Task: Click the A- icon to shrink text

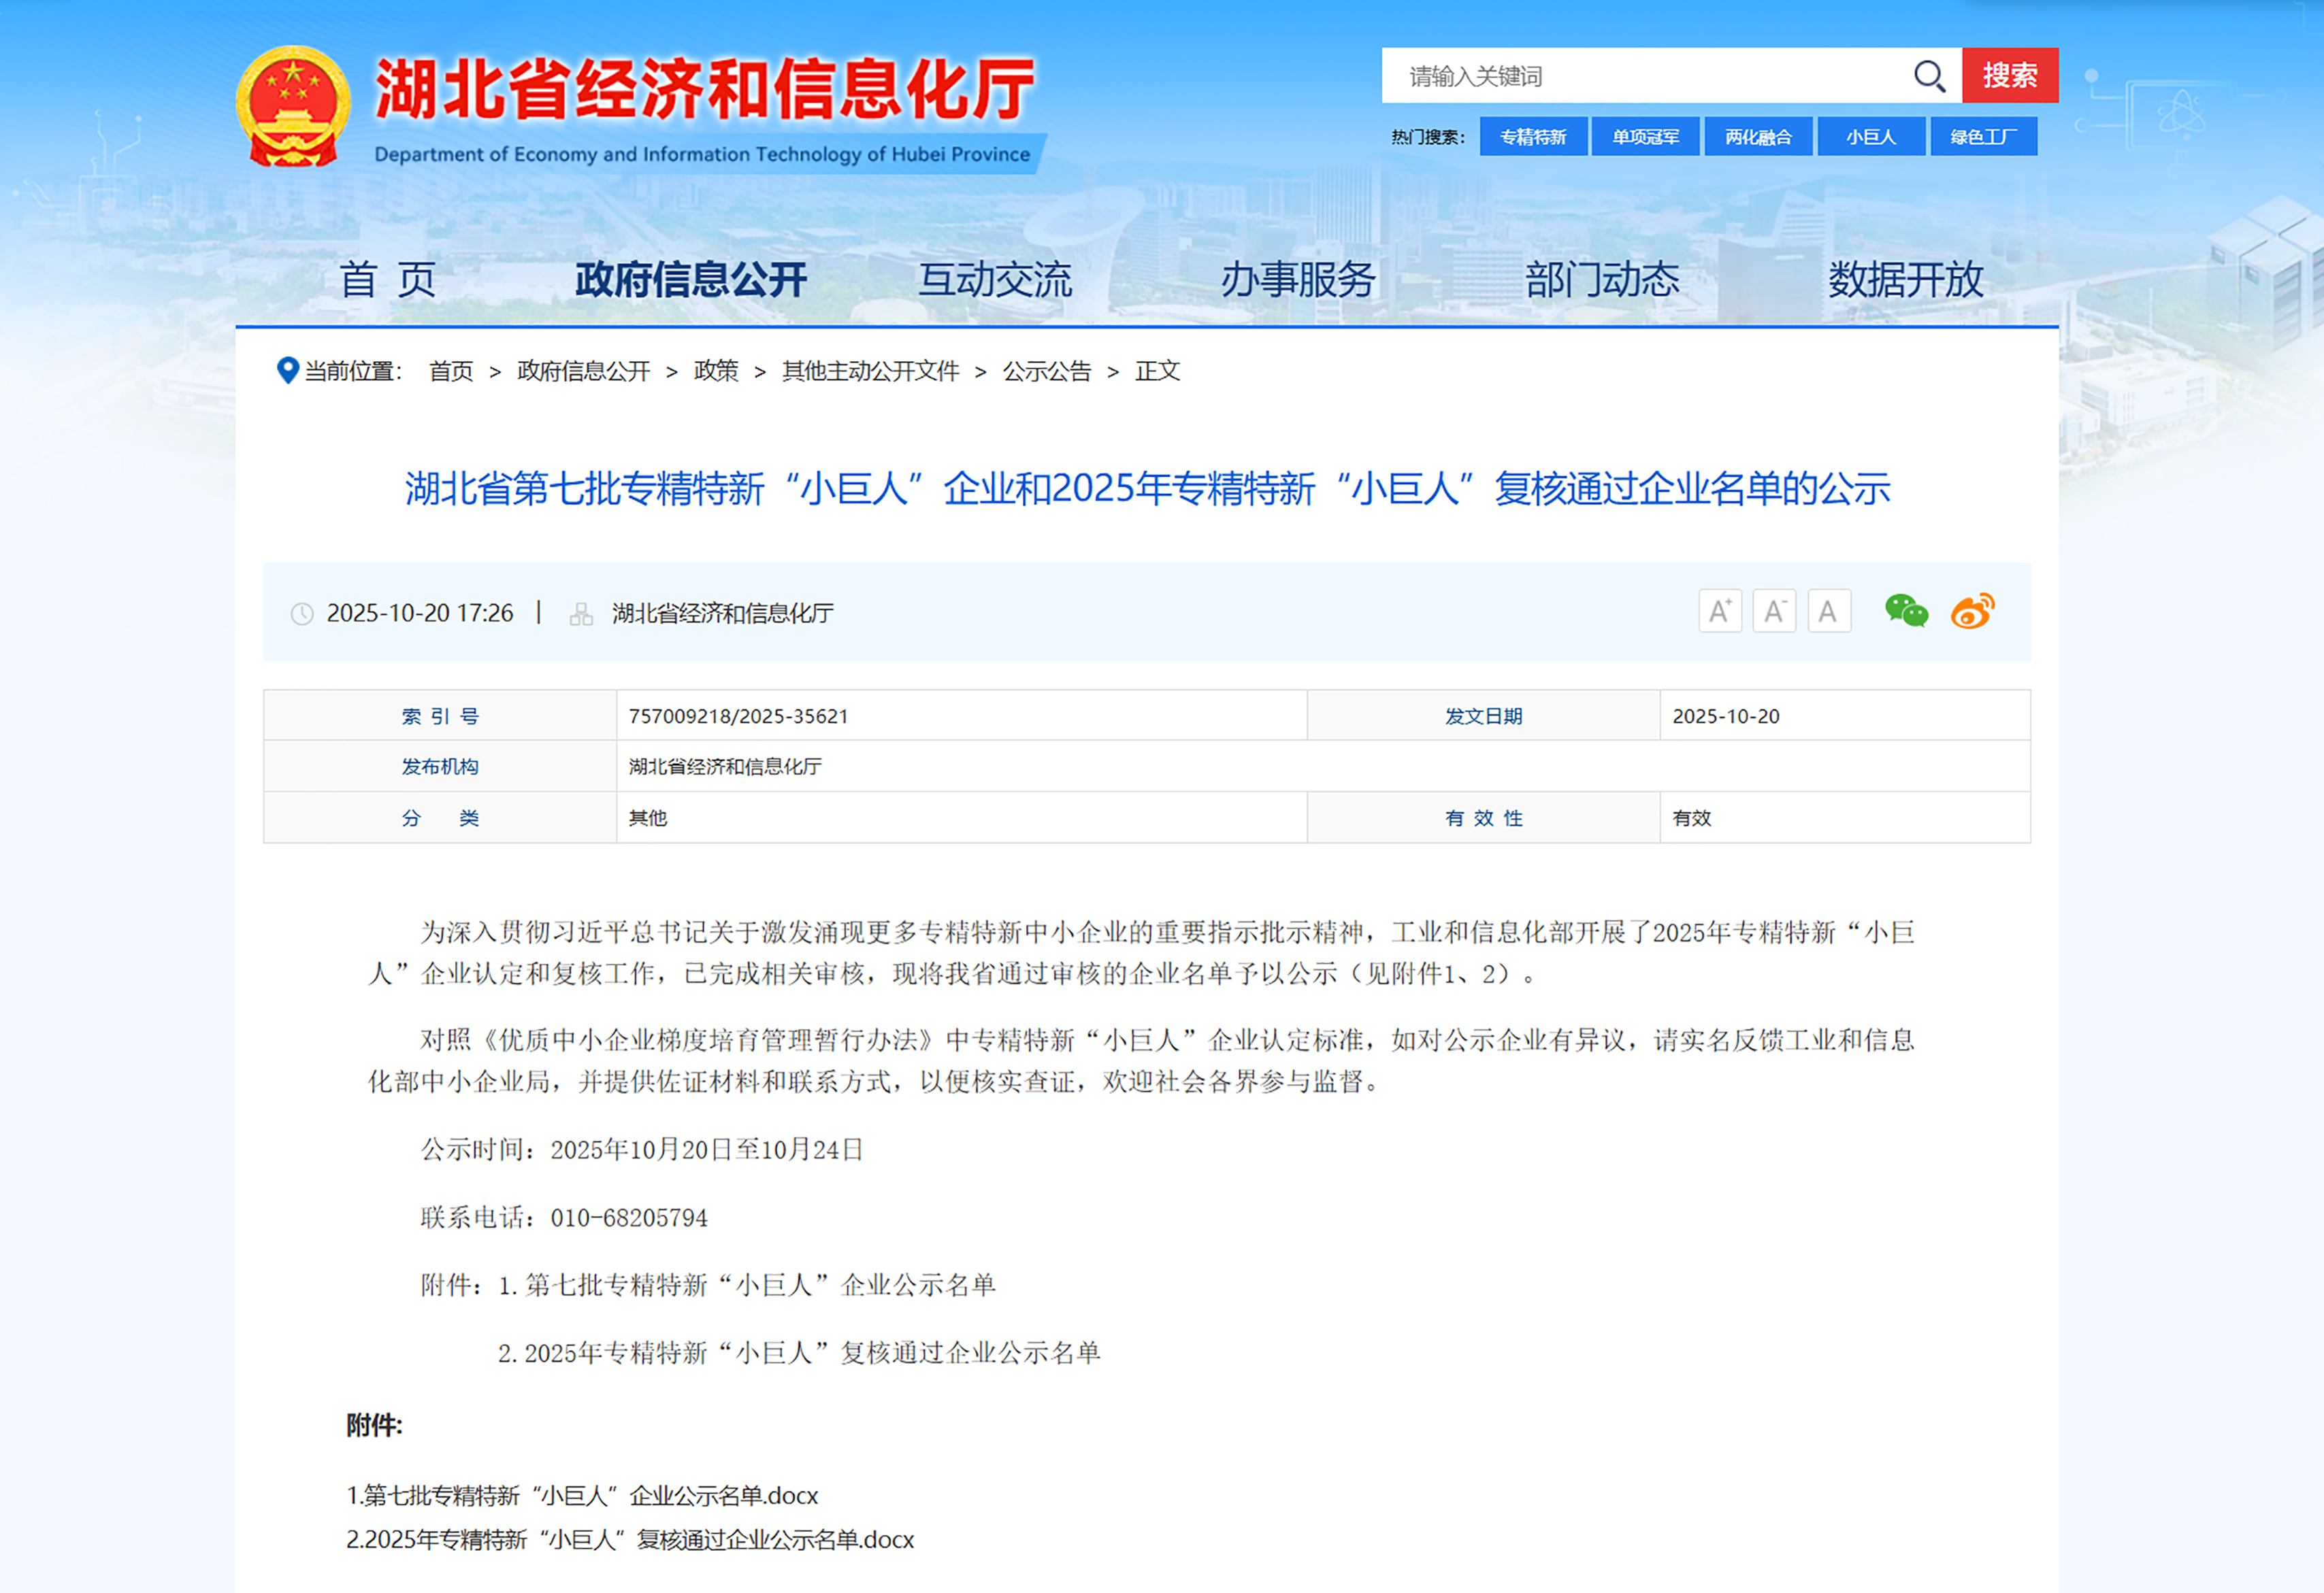Action: pos(1774,611)
